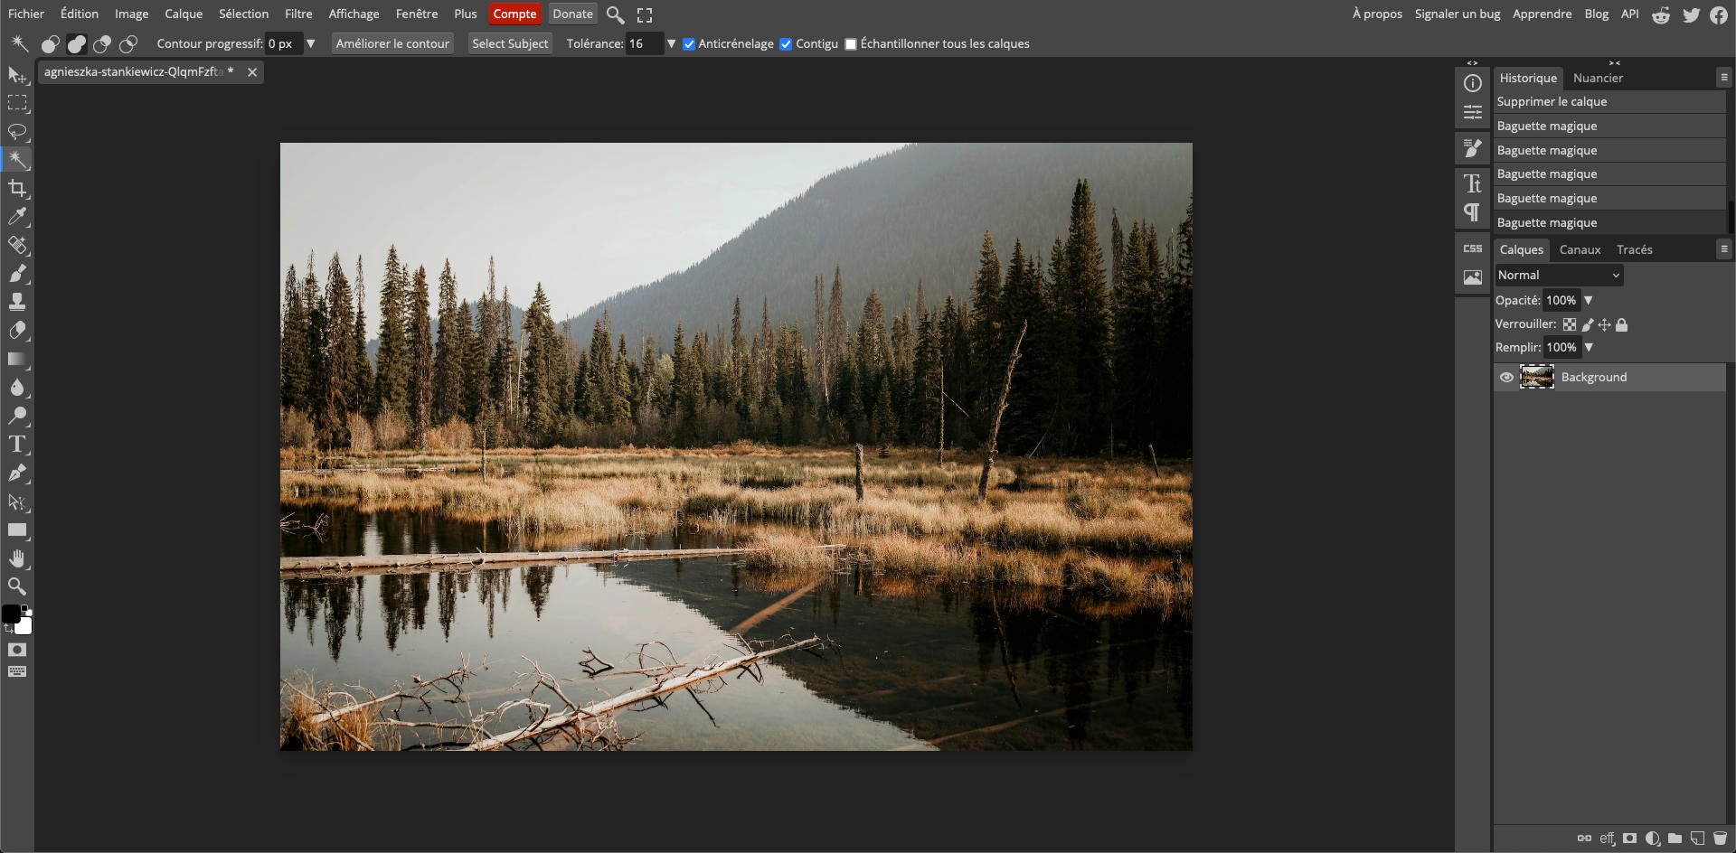The width and height of the screenshot is (1736, 853).
Task: Lock layer position cross-arrows icon
Action: click(x=1604, y=324)
